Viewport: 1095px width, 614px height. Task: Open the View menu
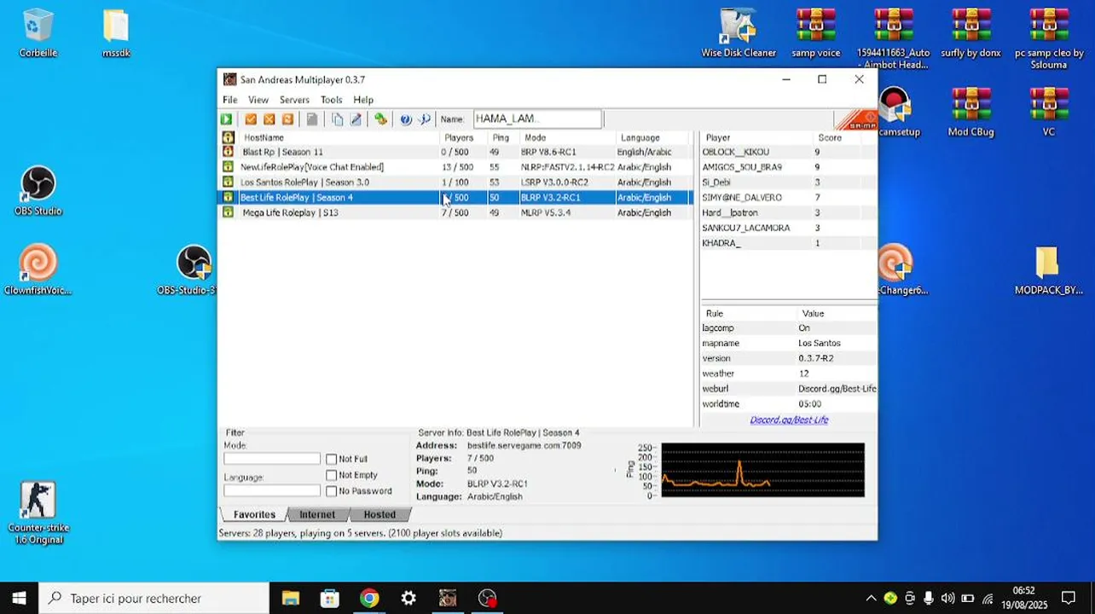pos(258,100)
